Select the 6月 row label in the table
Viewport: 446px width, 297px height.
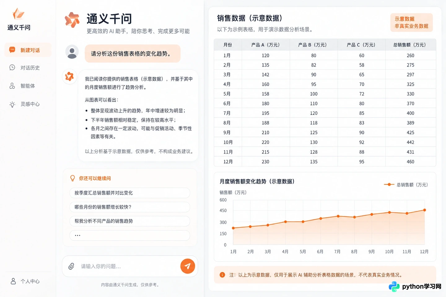[x=227, y=104]
